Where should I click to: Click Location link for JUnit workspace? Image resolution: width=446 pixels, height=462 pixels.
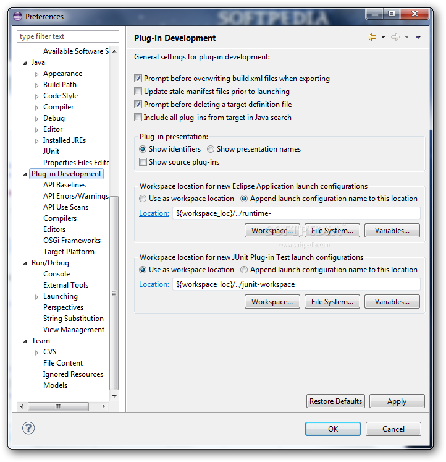[x=154, y=284]
